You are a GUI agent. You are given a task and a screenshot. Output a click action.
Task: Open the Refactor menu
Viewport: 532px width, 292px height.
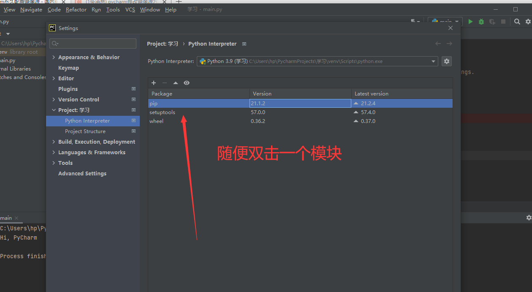tap(76, 10)
